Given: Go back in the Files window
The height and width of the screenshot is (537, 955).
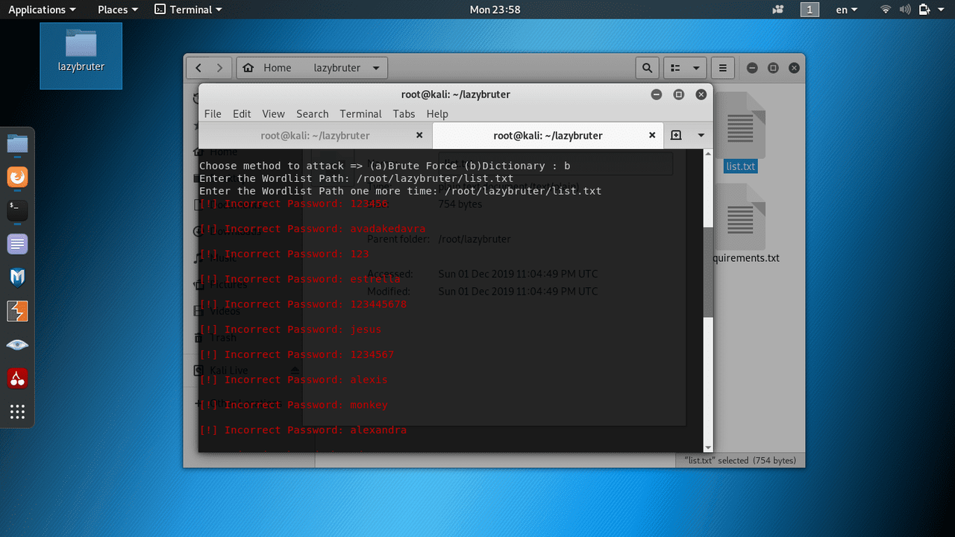Looking at the screenshot, I should pos(198,68).
